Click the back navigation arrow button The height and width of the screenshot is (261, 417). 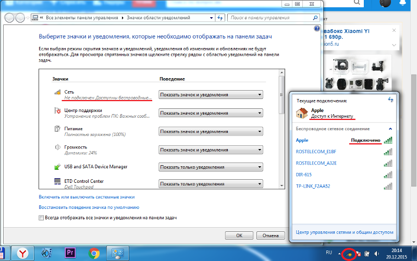click(x=9, y=18)
